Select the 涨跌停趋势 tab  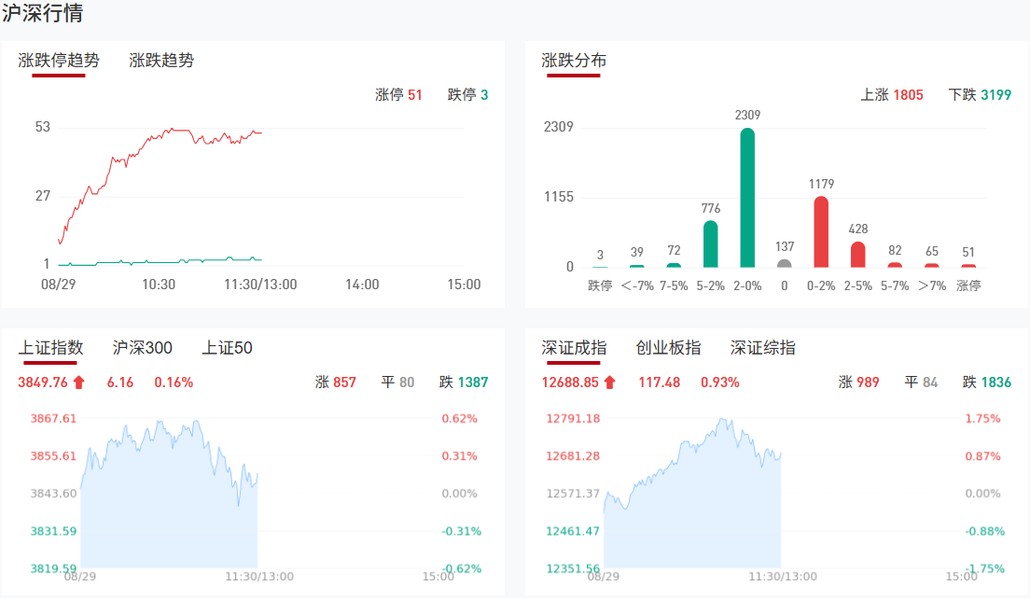tap(59, 61)
